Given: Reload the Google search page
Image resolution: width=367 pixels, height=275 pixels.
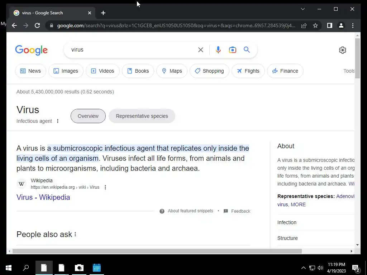Looking at the screenshot, I should point(37,25).
